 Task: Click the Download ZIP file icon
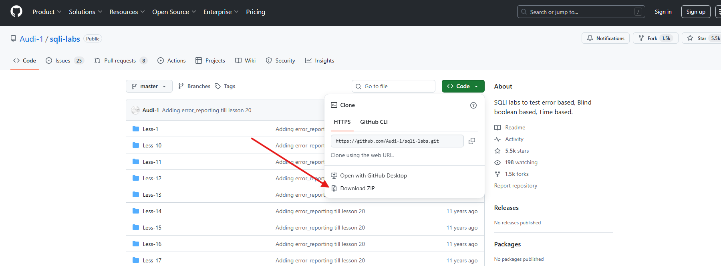pyautogui.click(x=334, y=188)
